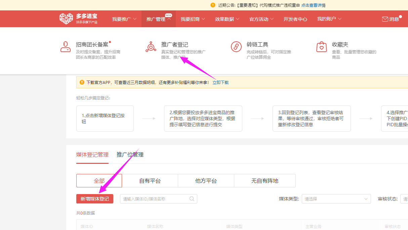Select the 全部 filter tab

click(99, 181)
